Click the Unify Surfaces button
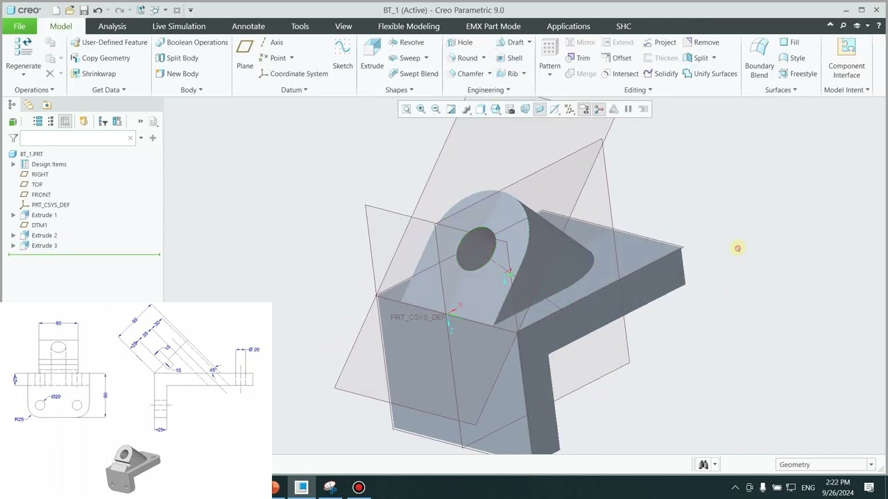This screenshot has width=888, height=499. 710,73
